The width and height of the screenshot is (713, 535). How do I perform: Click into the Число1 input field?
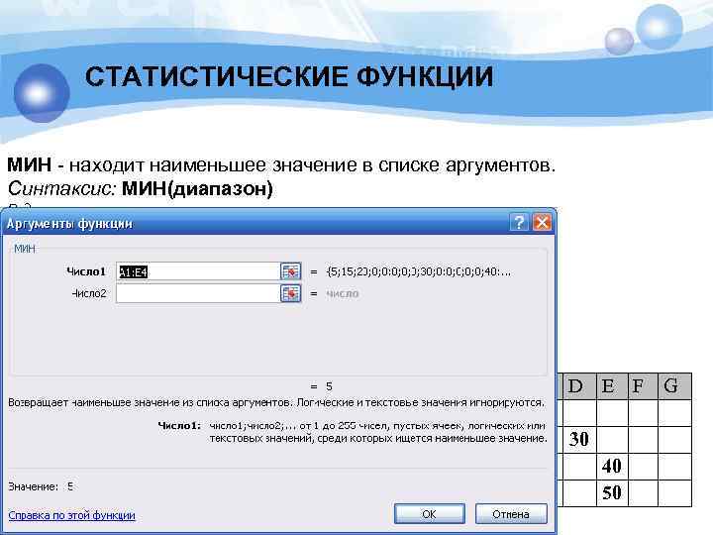pyautogui.click(x=198, y=271)
